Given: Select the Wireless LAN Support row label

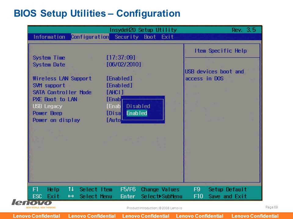Looking at the screenshot, I should click(62, 78).
